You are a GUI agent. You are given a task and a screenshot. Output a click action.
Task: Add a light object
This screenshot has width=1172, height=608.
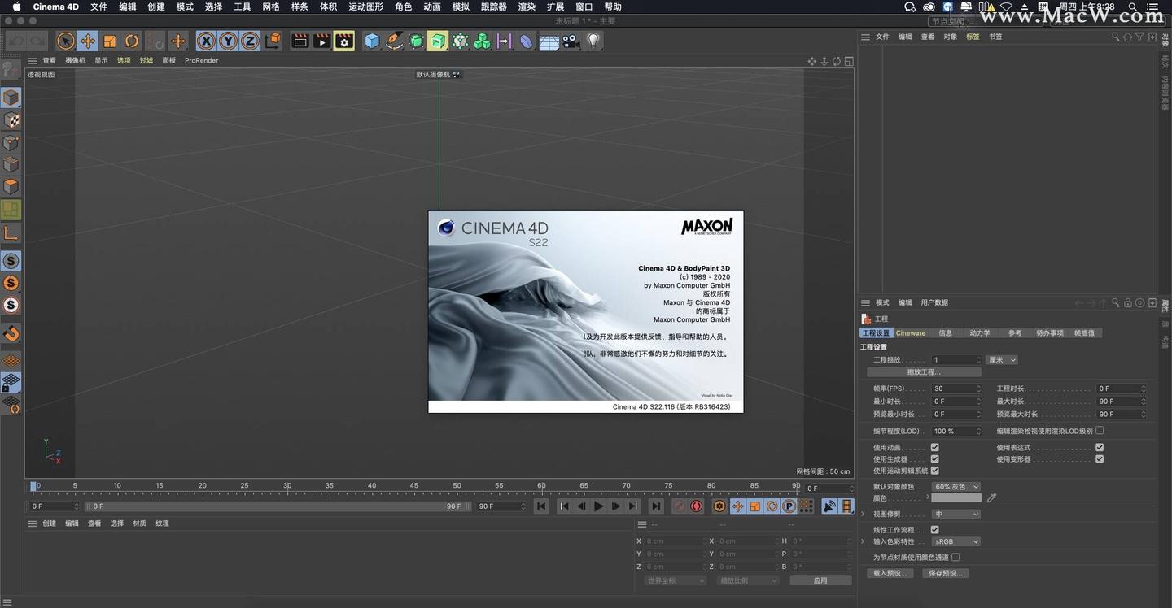593,41
